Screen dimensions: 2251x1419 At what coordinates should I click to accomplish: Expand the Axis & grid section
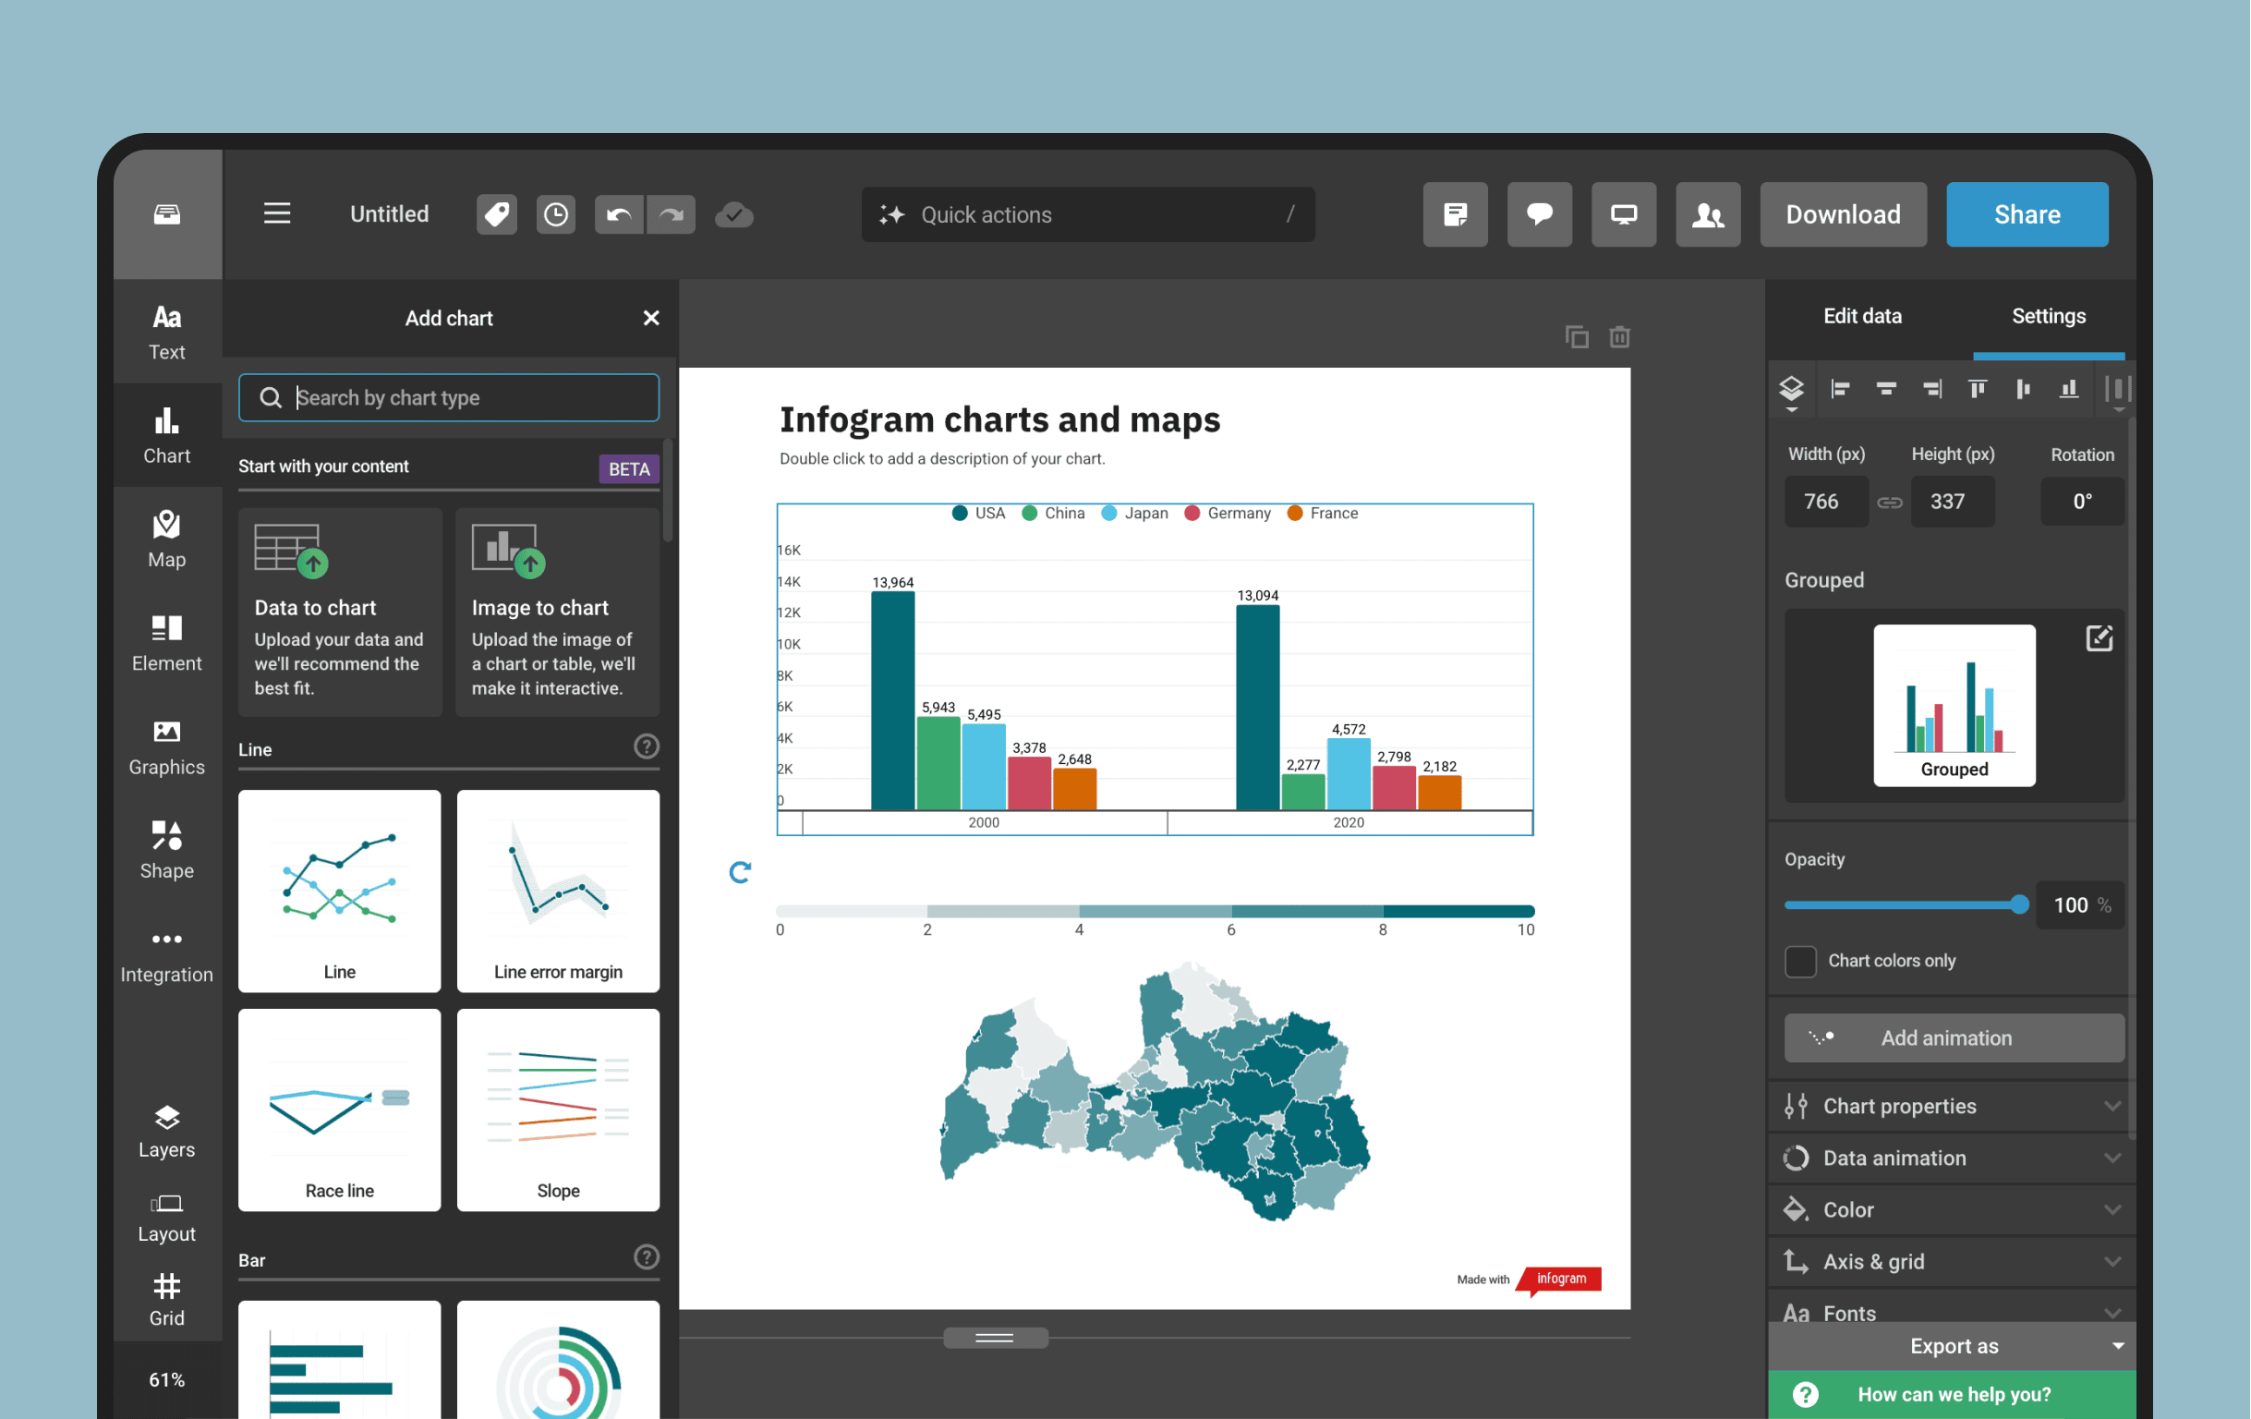[1951, 1261]
